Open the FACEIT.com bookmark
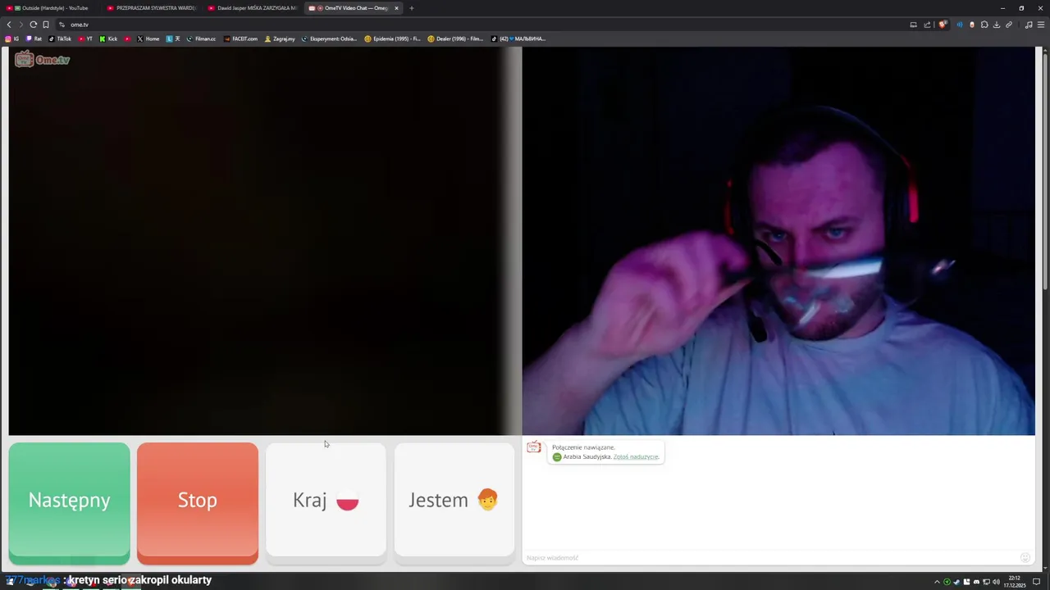The width and height of the screenshot is (1050, 590). click(240, 39)
